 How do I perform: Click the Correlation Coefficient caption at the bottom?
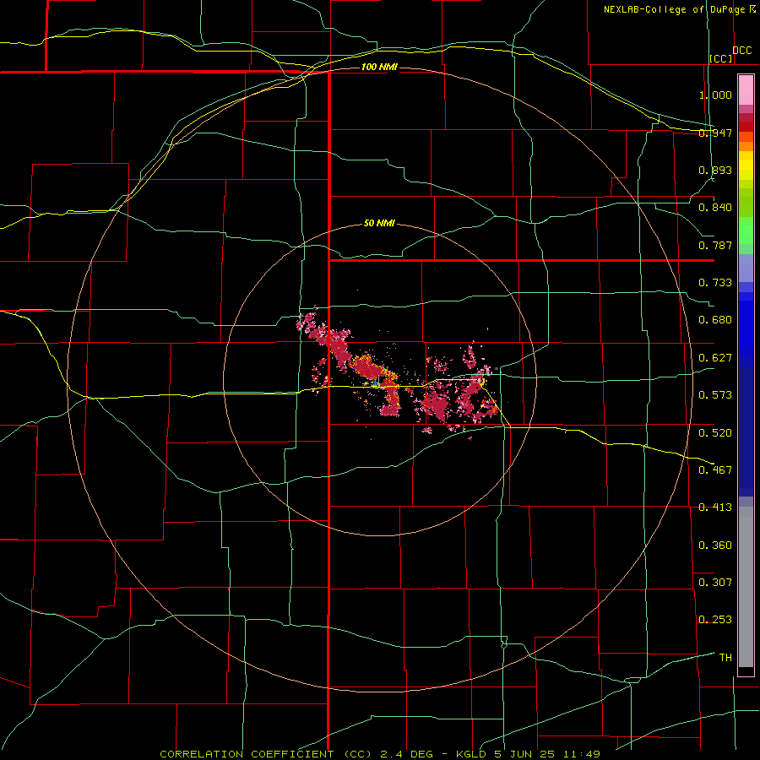pos(380,754)
